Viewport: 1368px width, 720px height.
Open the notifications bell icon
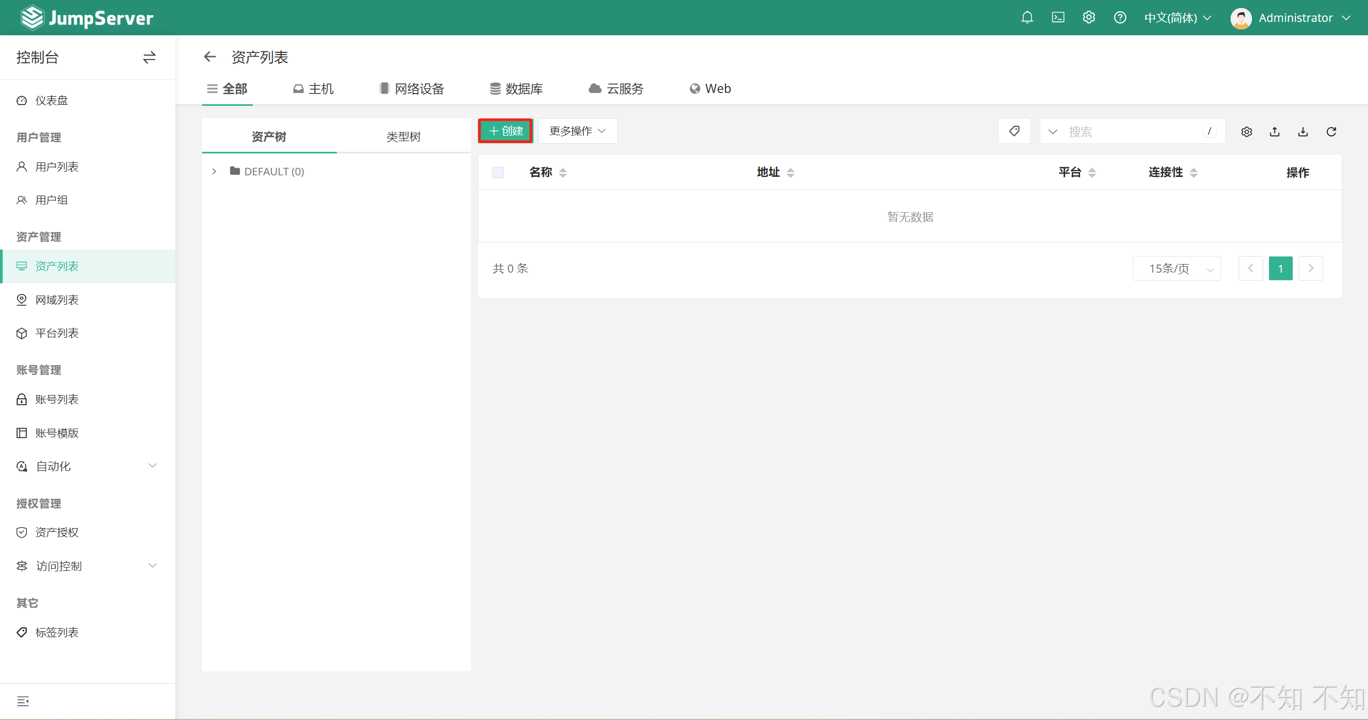coord(1026,18)
